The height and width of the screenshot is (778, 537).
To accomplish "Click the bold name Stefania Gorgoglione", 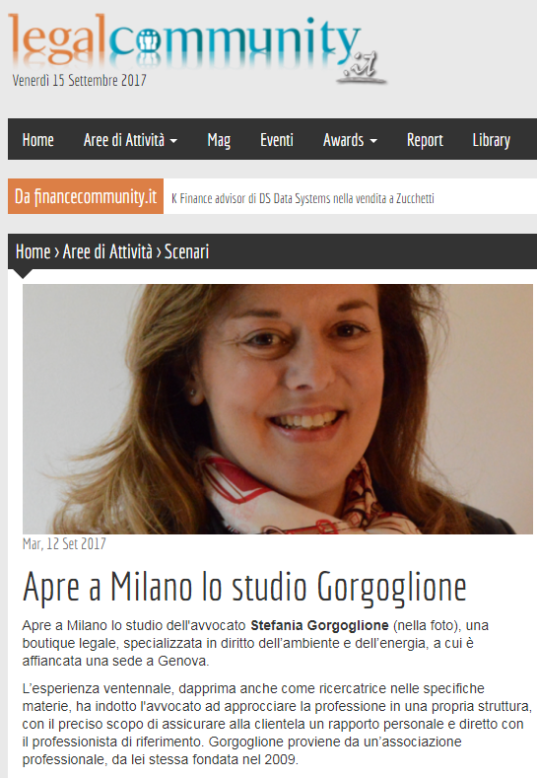I will coord(319,625).
